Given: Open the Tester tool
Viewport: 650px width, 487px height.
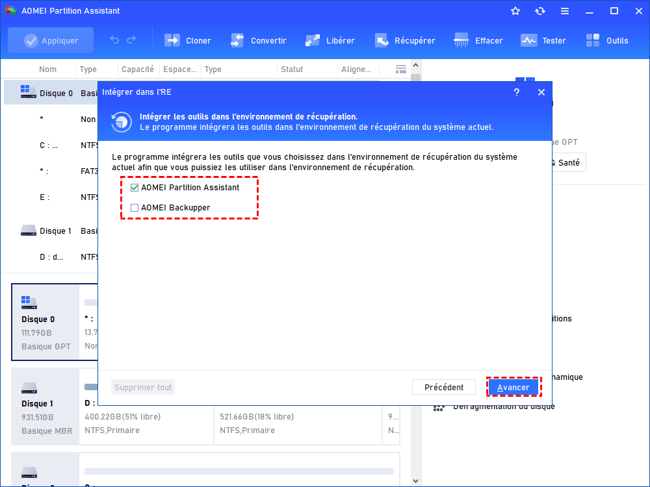Looking at the screenshot, I should [x=543, y=40].
